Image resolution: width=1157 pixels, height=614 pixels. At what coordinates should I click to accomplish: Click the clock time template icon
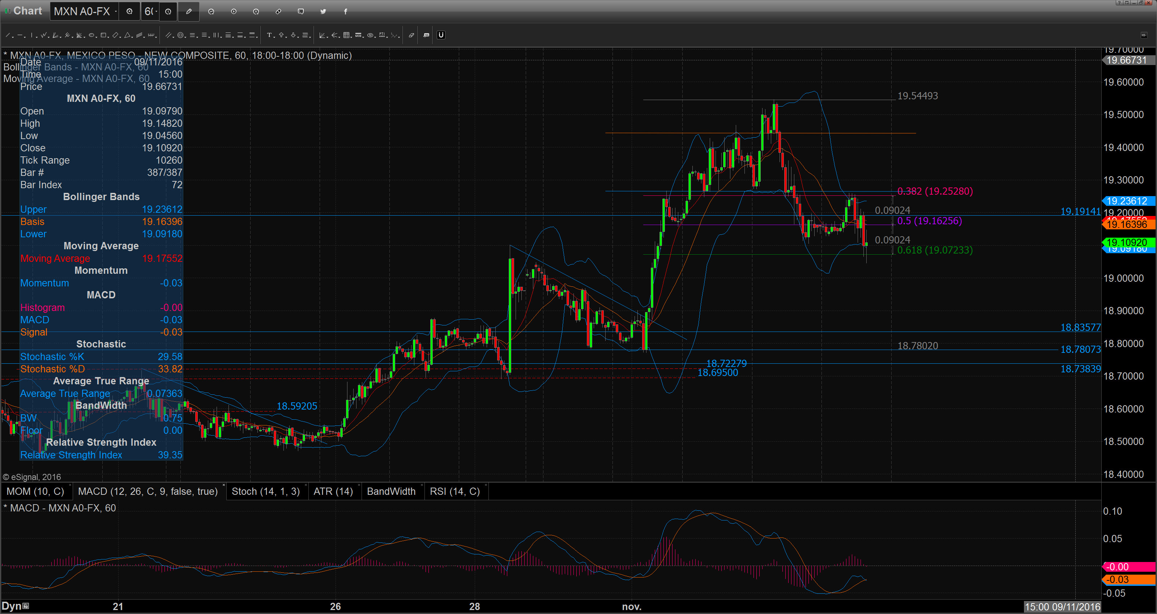tap(168, 11)
